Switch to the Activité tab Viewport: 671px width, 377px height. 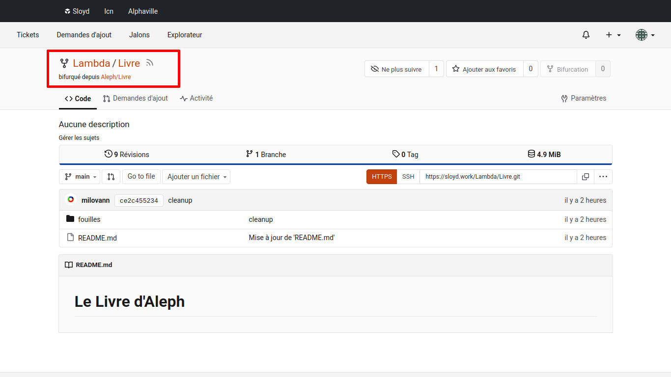click(196, 98)
